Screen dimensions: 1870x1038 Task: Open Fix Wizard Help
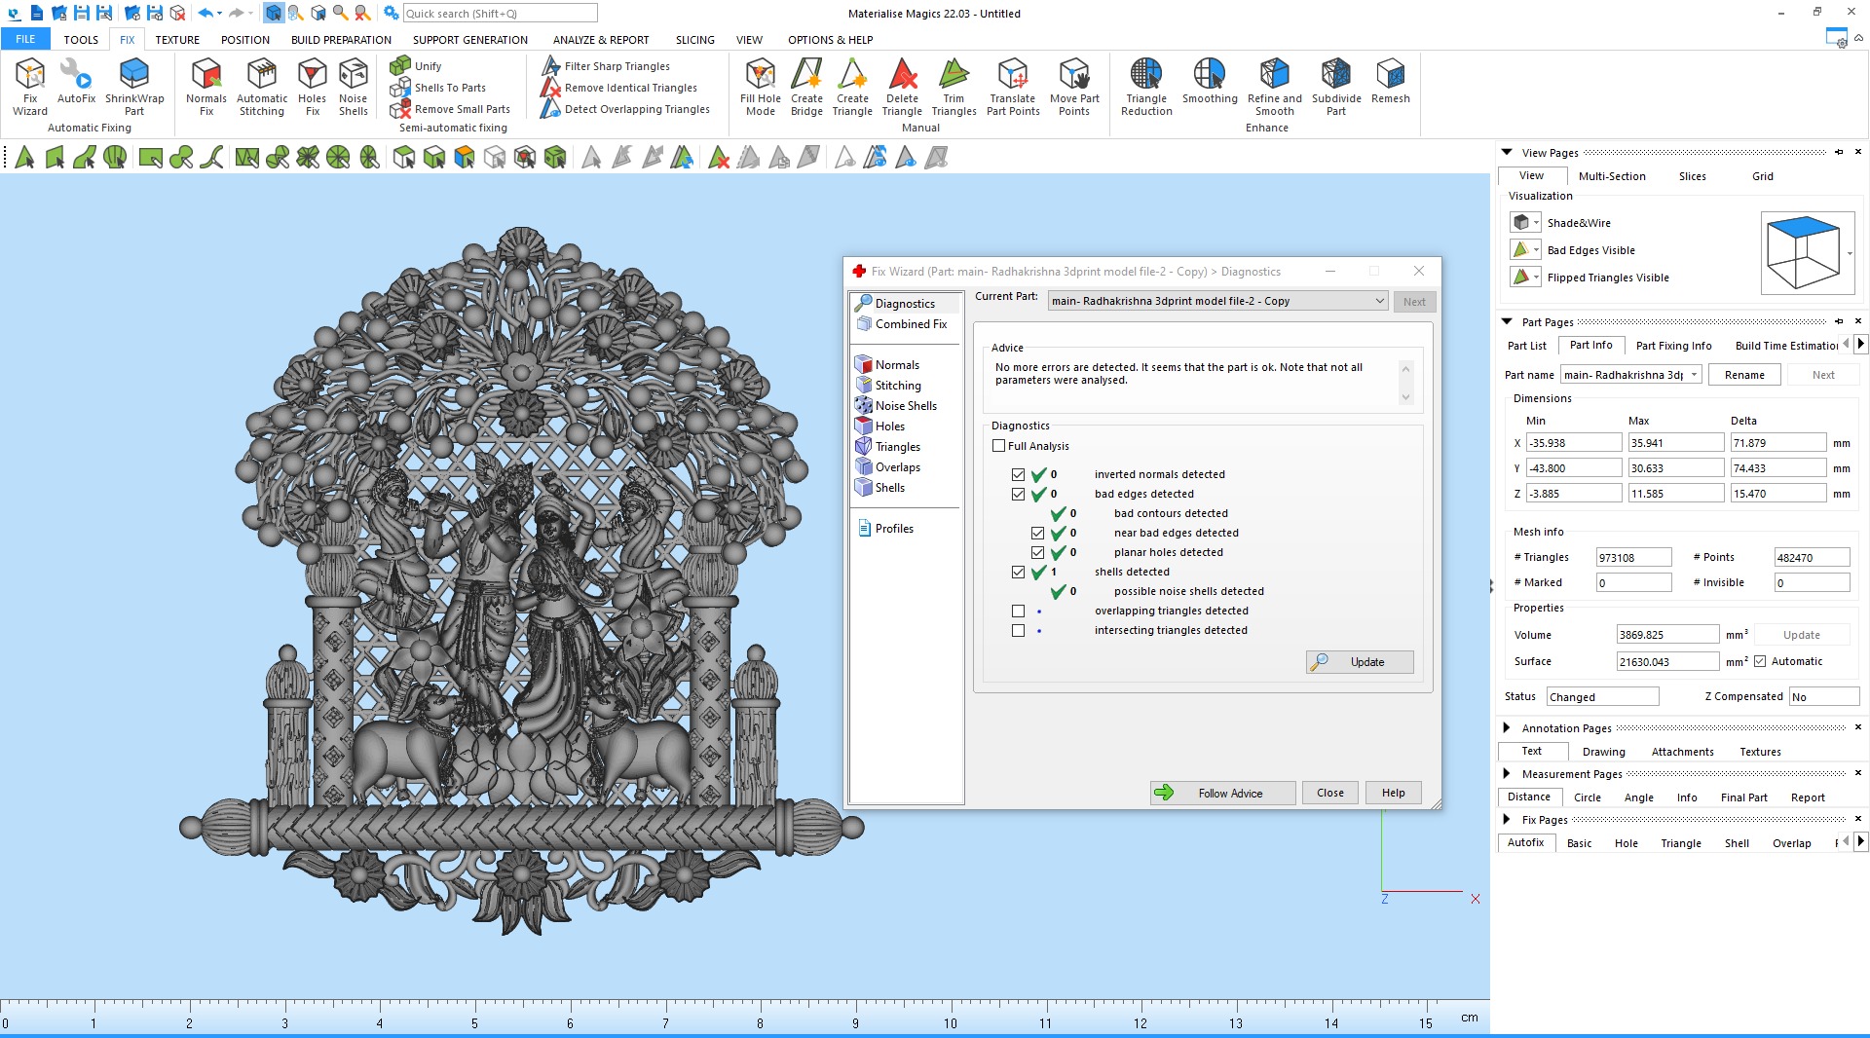coord(1393,793)
